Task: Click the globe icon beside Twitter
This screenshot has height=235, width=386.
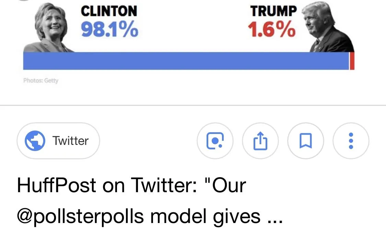Action: [x=35, y=141]
